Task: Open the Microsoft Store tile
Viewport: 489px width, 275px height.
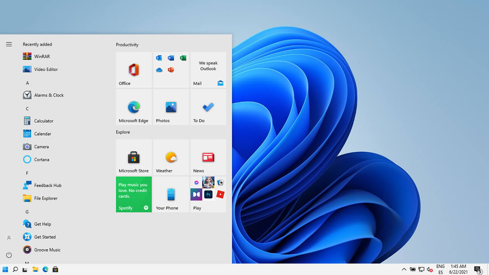Action: point(134,157)
